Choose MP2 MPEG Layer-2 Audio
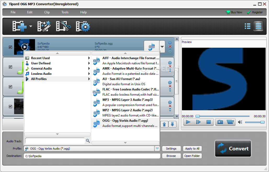This screenshot has height=172, width=269. pos(125,113)
